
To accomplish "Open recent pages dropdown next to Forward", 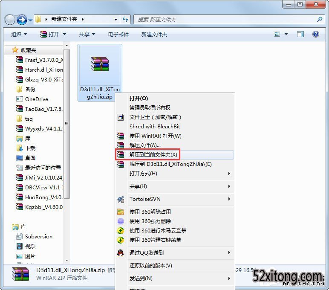I will tap(30, 20).
